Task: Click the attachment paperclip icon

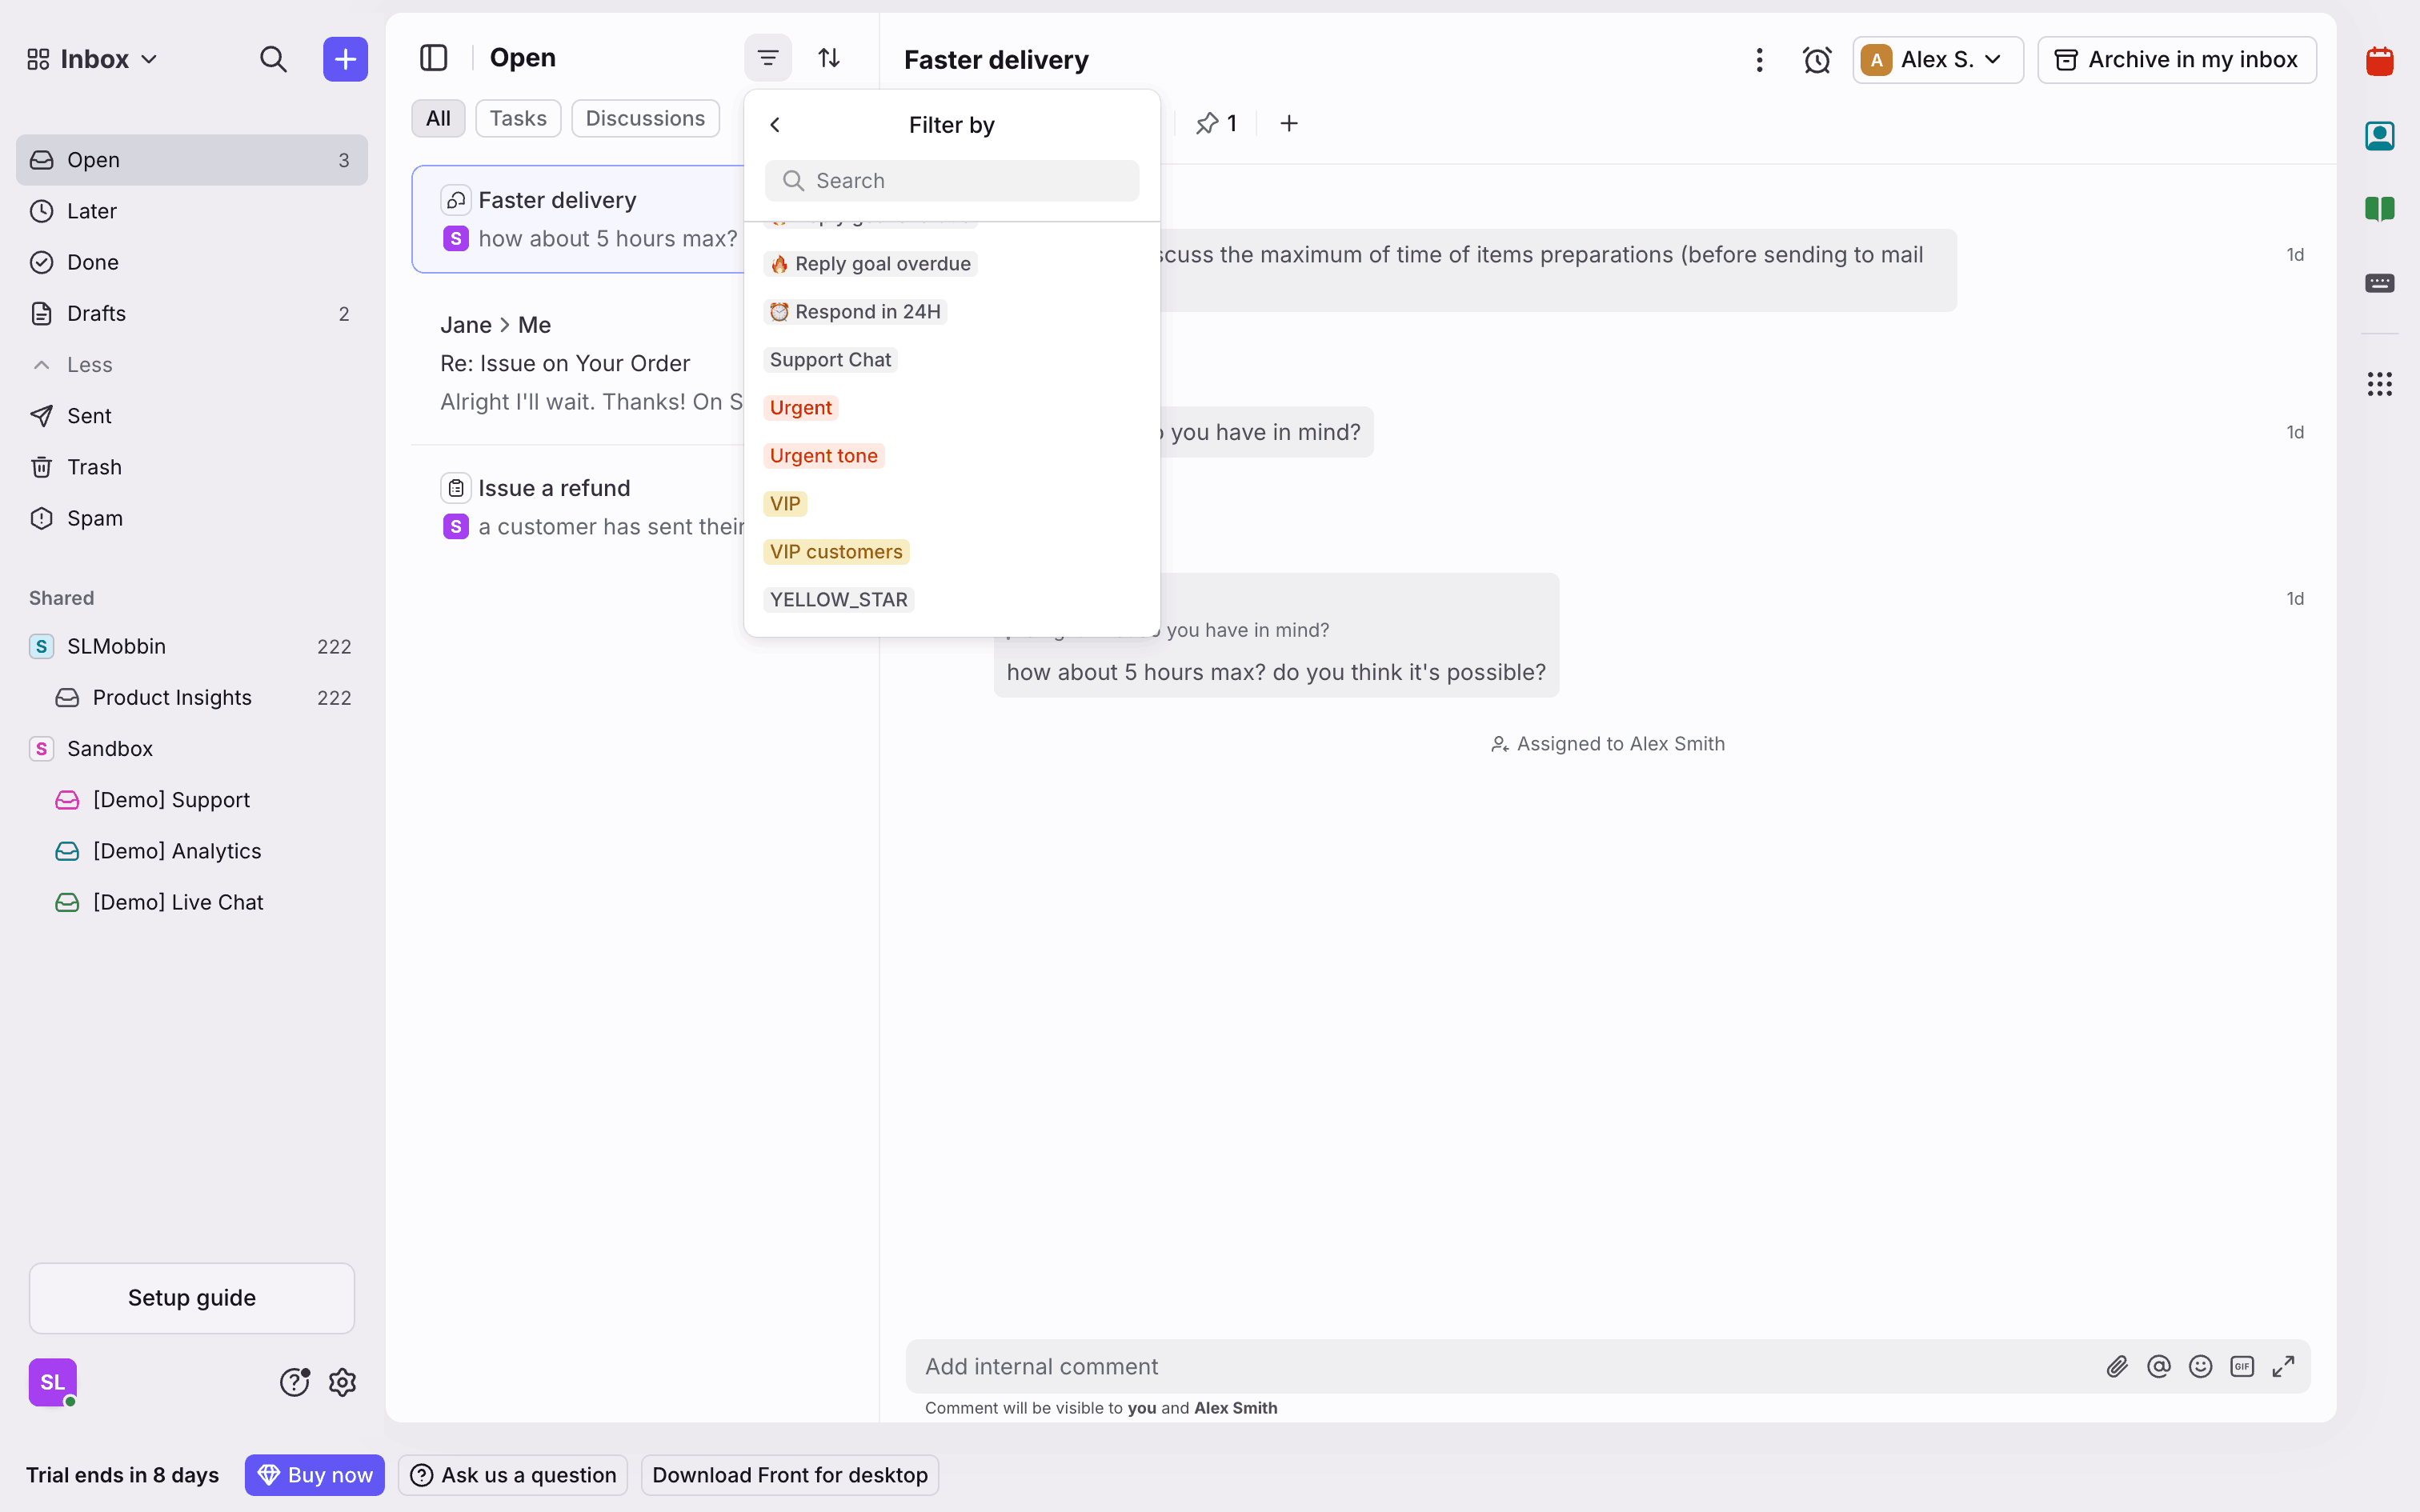Action: 2116,1366
